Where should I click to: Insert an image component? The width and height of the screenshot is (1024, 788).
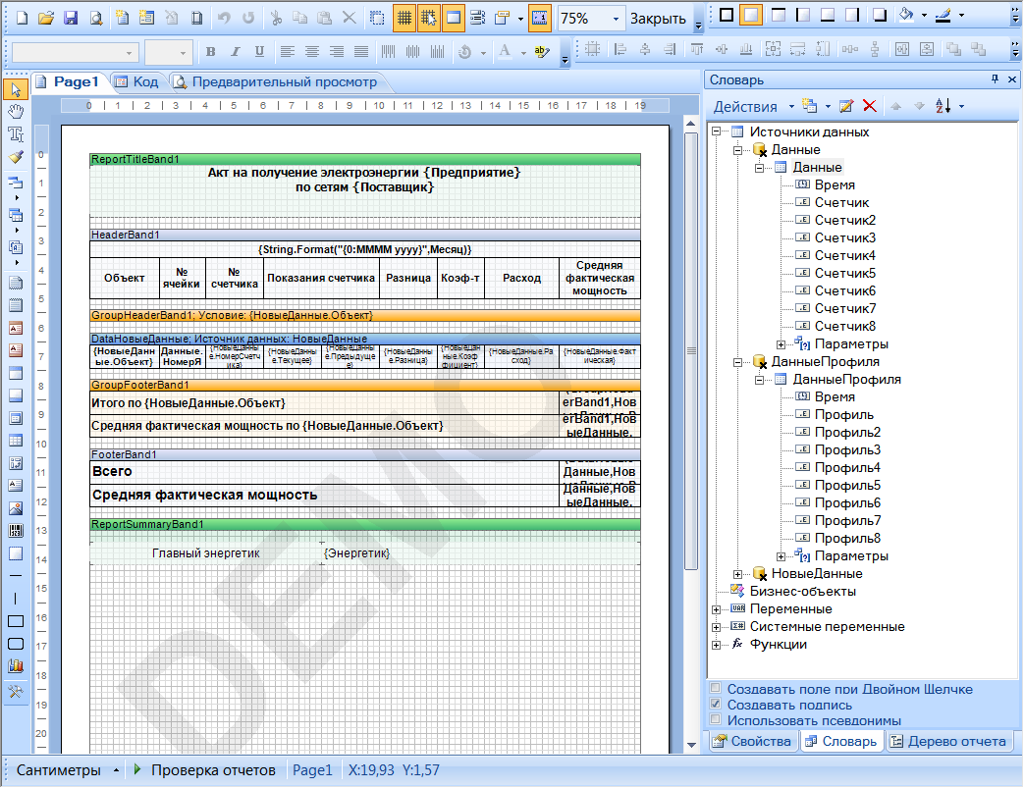click(x=16, y=508)
